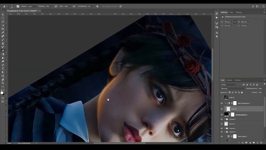Open the Layers panel menu
This screenshot has height=150, width=266.
[x=264, y=80]
